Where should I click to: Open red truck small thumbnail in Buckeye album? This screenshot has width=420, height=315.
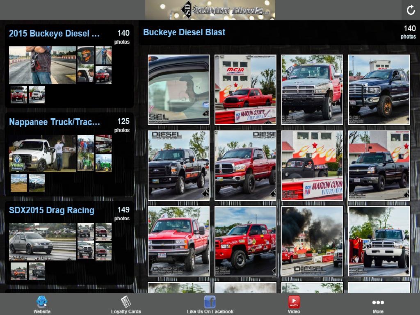19,95
